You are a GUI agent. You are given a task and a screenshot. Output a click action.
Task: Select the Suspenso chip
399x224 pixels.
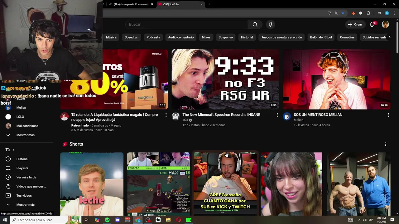point(226,37)
